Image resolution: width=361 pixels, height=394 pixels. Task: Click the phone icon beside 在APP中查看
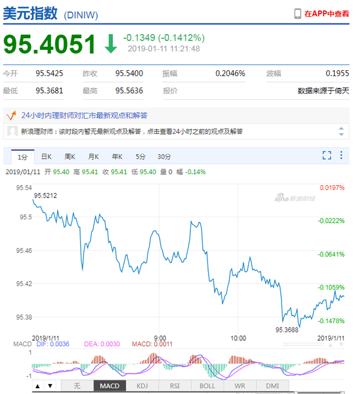coord(297,14)
